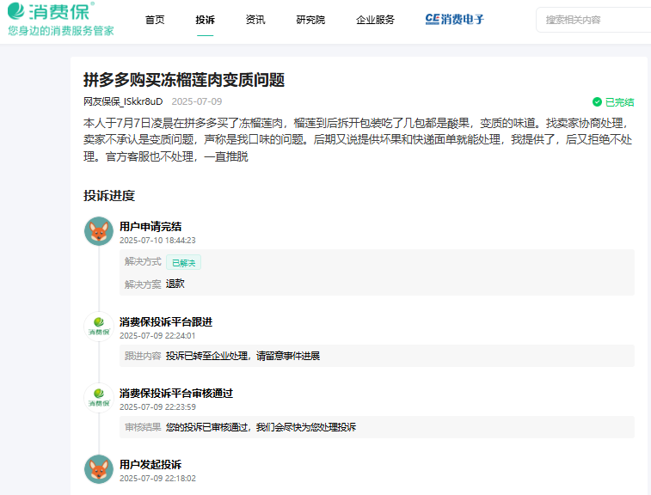Click timestamp 2025-07-09 22:24:01
The image size is (651, 495).
[x=157, y=336]
